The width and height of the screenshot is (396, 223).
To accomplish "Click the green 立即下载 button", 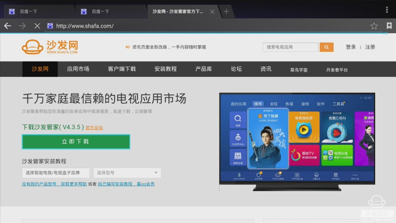I will point(76,142).
